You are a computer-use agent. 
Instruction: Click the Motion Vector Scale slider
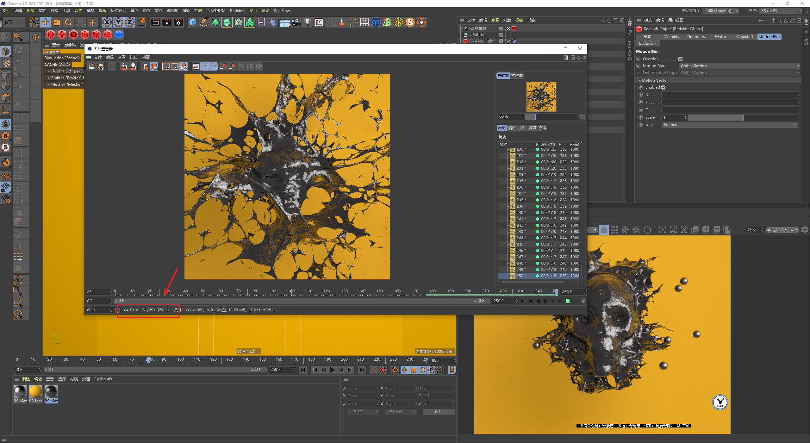click(x=743, y=117)
